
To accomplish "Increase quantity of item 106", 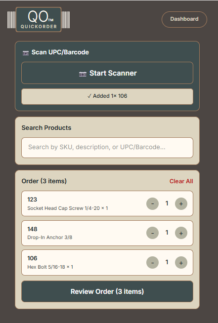I will pos(181,263).
